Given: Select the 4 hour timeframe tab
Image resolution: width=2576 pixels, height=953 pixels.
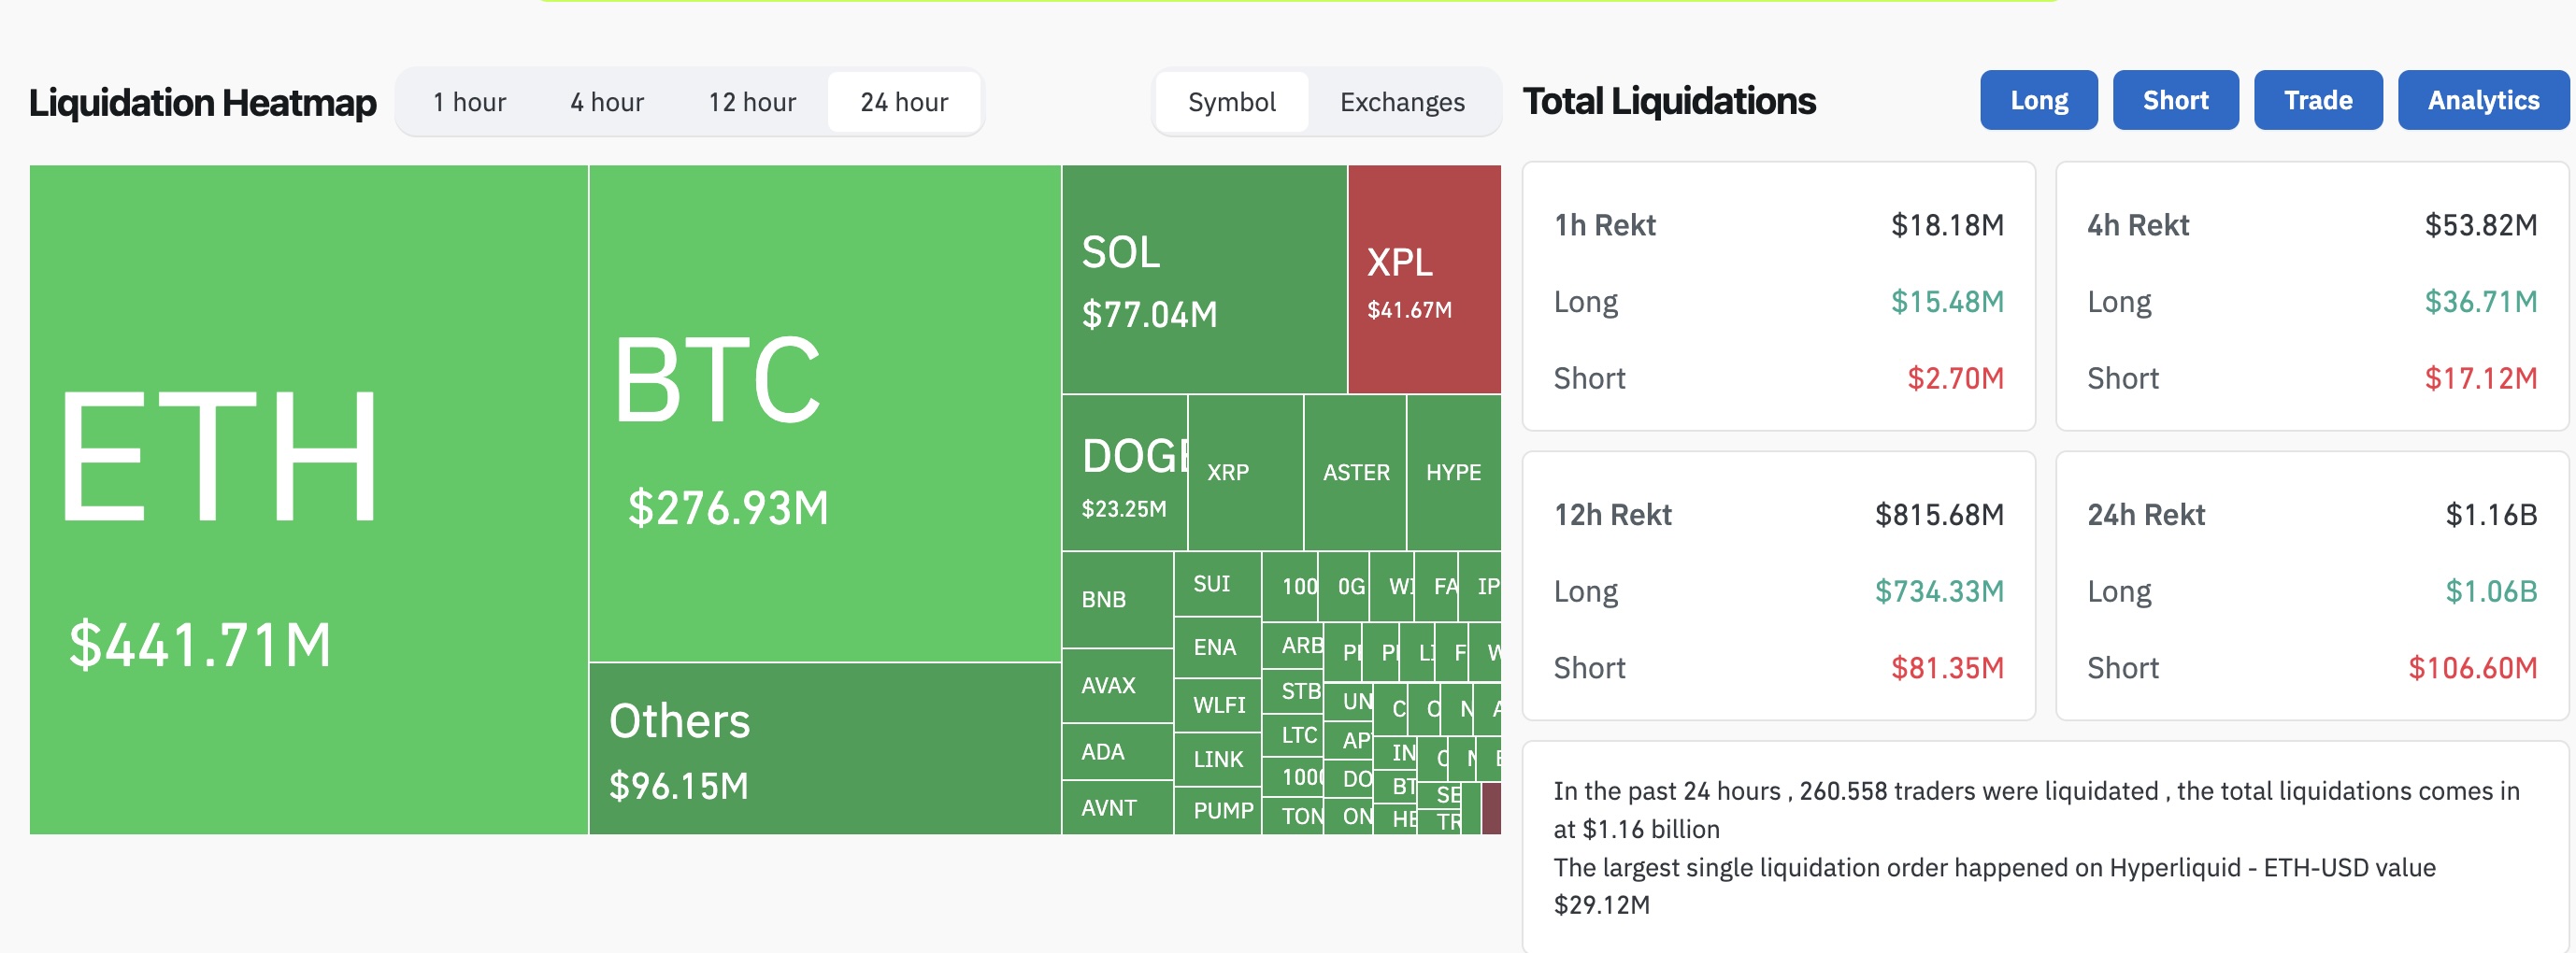Looking at the screenshot, I should (x=607, y=102).
